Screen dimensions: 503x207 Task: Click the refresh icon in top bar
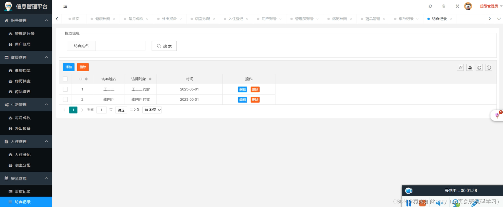point(430,6)
